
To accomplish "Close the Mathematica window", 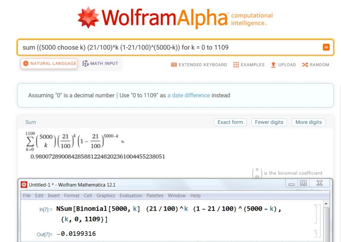I will click(x=319, y=183).
